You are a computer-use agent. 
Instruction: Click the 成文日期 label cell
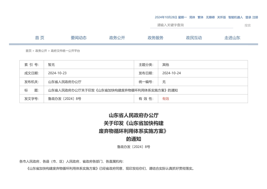[x=32, y=73]
